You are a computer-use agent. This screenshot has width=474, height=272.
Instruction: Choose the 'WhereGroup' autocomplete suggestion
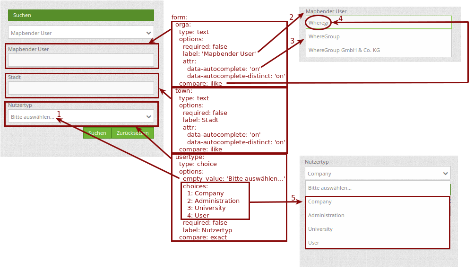[x=324, y=36]
